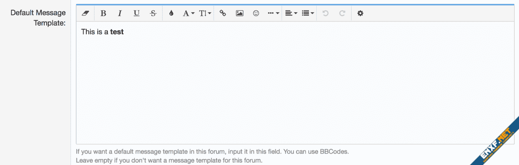The width and height of the screenshot is (519, 165).
Task: Click the insert image icon
Action: point(240,13)
